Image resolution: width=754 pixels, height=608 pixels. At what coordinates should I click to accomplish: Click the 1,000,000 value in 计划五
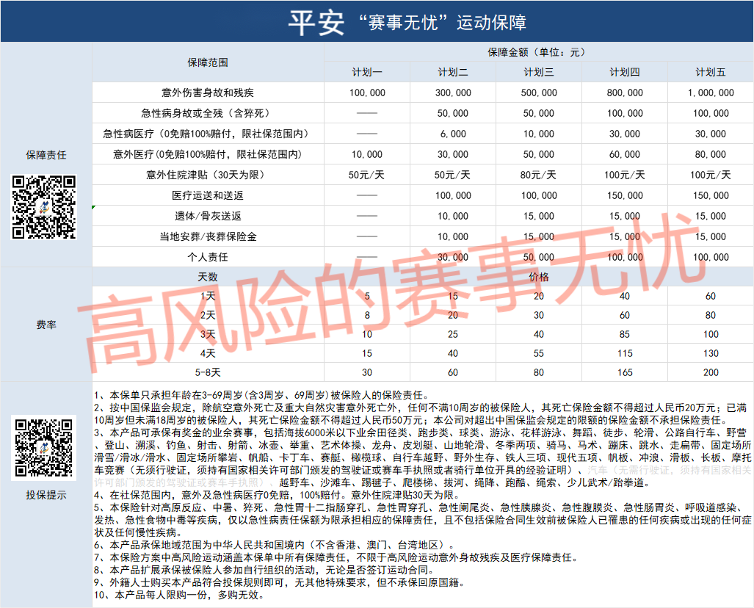[x=711, y=93]
